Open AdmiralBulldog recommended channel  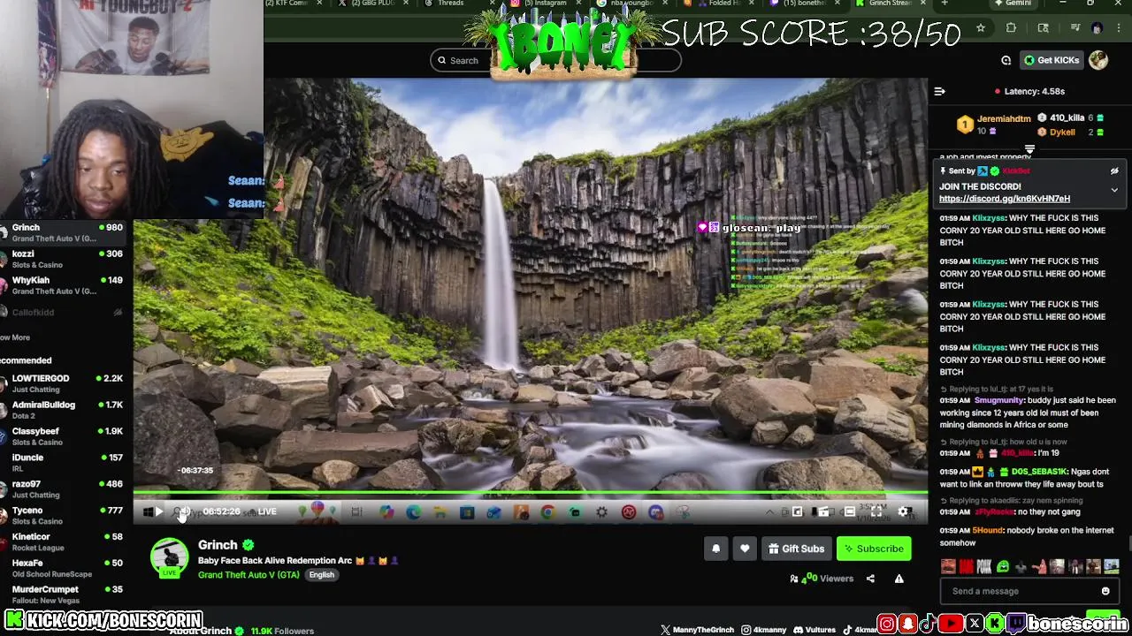tap(62, 410)
